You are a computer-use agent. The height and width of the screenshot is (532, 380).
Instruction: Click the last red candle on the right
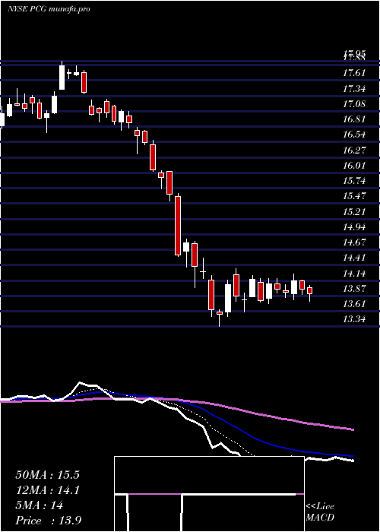310,291
